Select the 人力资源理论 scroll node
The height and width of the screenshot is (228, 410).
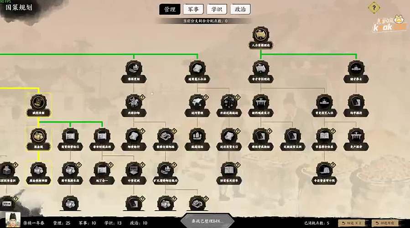[x=261, y=37]
